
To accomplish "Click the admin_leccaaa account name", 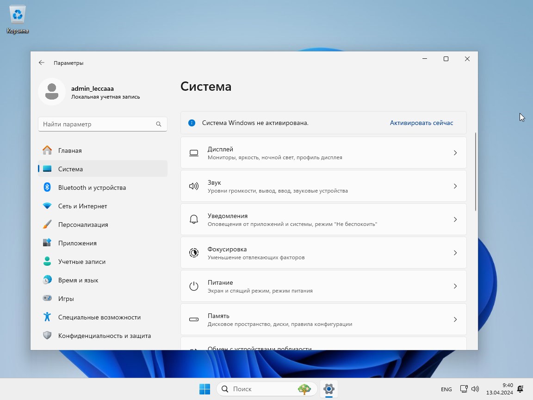I will tap(92, 88).
